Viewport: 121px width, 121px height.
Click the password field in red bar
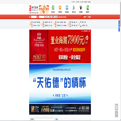point(42,17)
